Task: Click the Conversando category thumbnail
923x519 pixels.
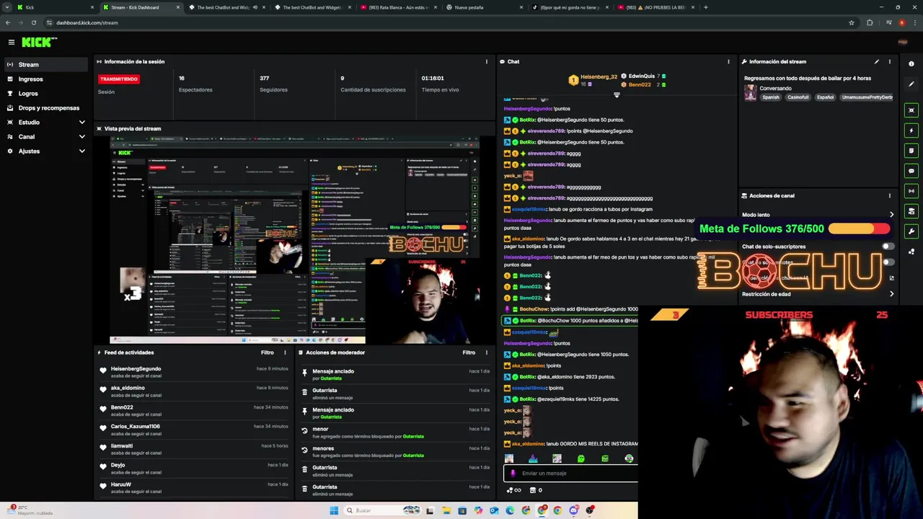Action: (x=751, y=93)
